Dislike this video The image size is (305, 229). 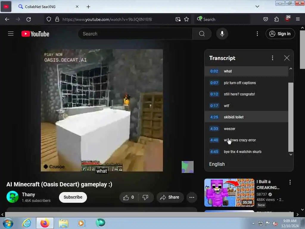145,197
